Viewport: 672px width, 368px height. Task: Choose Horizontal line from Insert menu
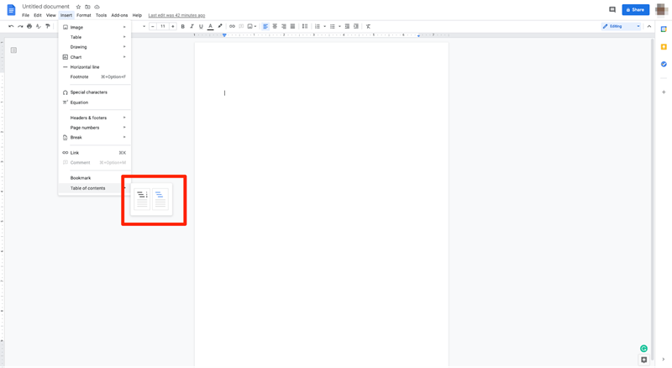(x=85, y=67)
